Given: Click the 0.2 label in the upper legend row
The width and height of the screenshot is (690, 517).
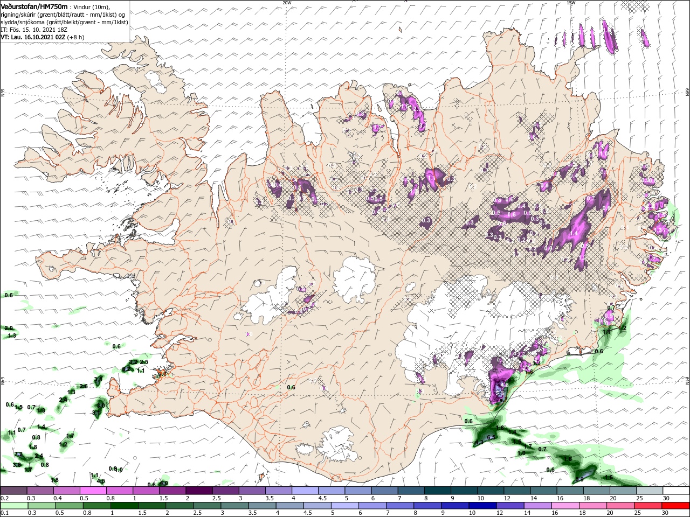Looking at the screenshot, I should (x=4, y=498).
